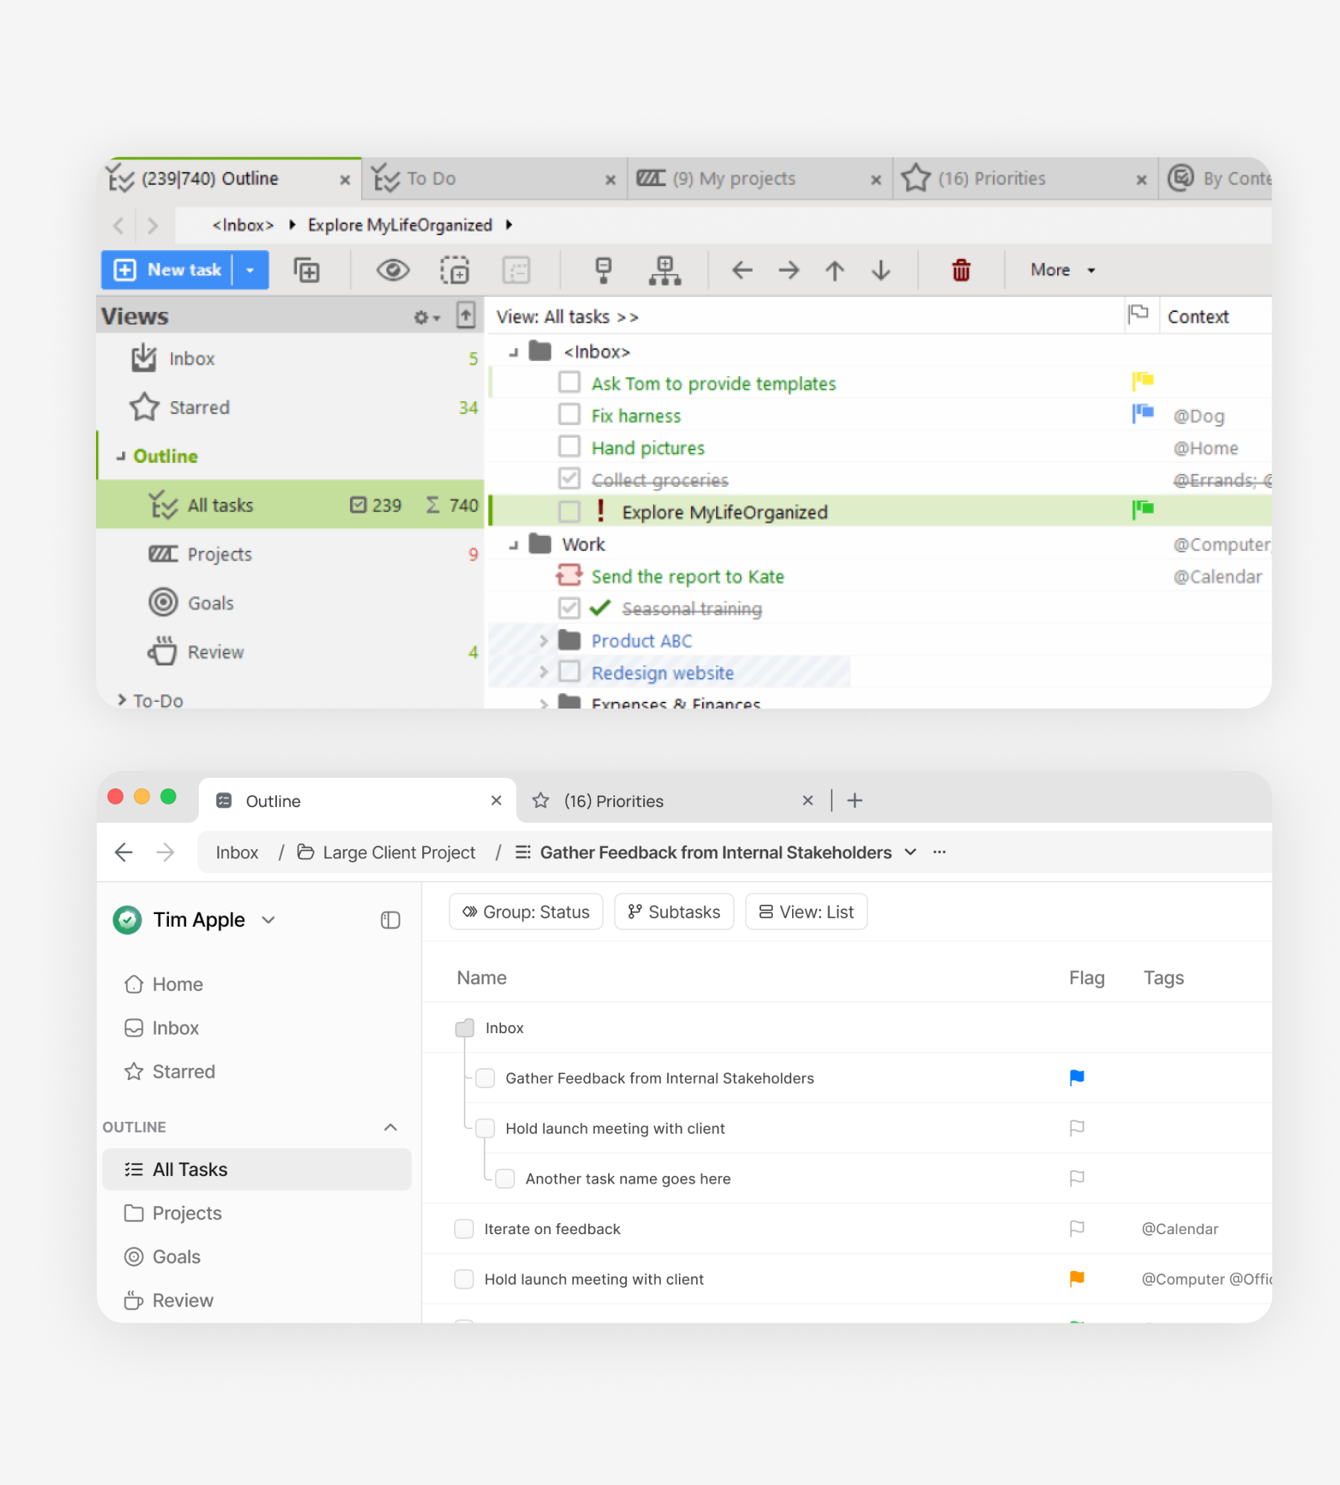Viewport: 1340px width, 1485px height.
Task: Select (16) Priorities tab in bottom window
Action: point(674,801)
